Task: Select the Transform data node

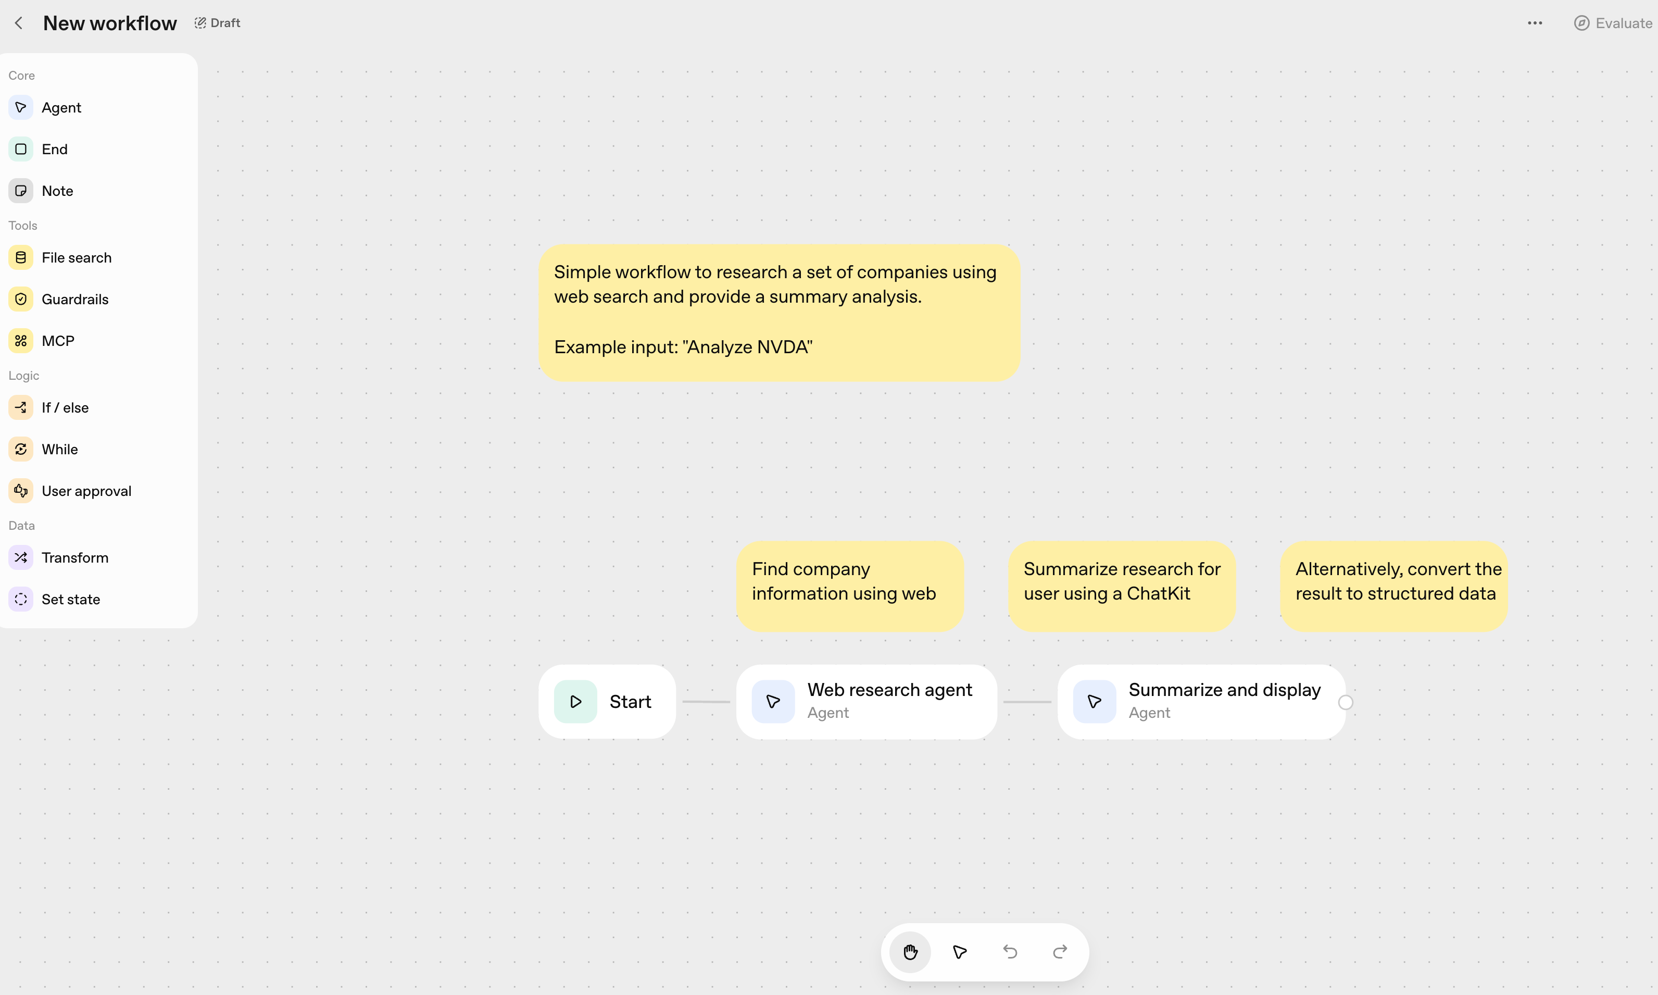Action: (x=74, y=558)
